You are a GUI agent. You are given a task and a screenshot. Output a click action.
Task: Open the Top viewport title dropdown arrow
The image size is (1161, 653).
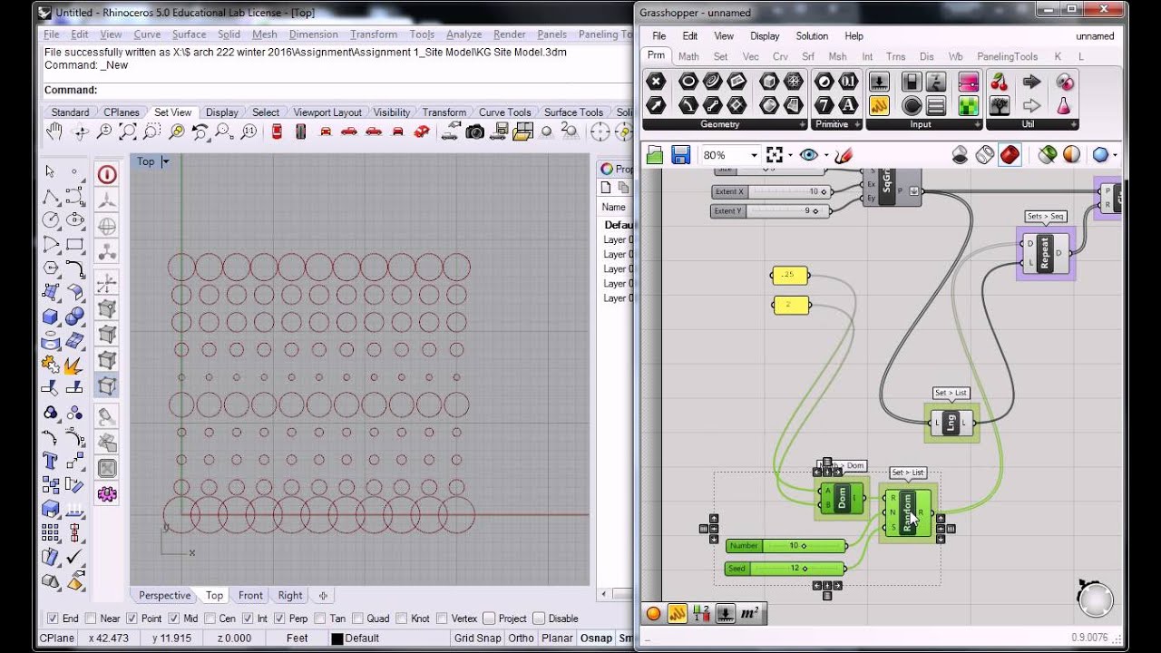[165, 161]
